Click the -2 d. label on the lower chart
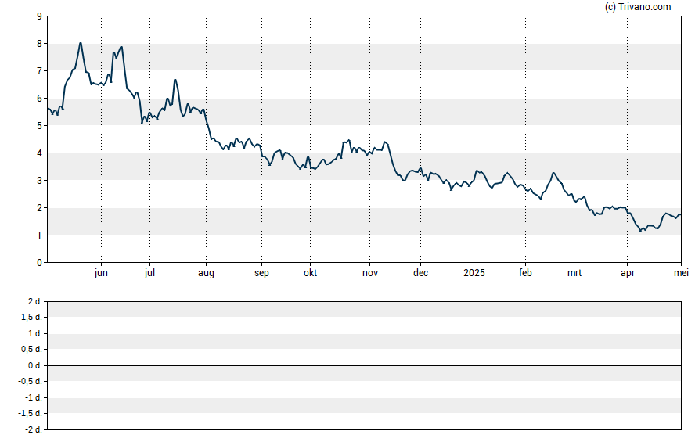The image size is (695, 442). pos(33,429)
